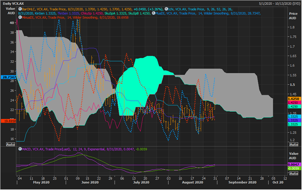
Task: Click the 31 date tick on the time axis
Action: [215, 178]
